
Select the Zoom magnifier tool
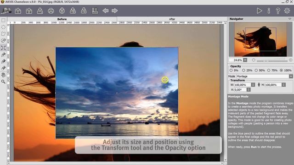tap(3, 82)
